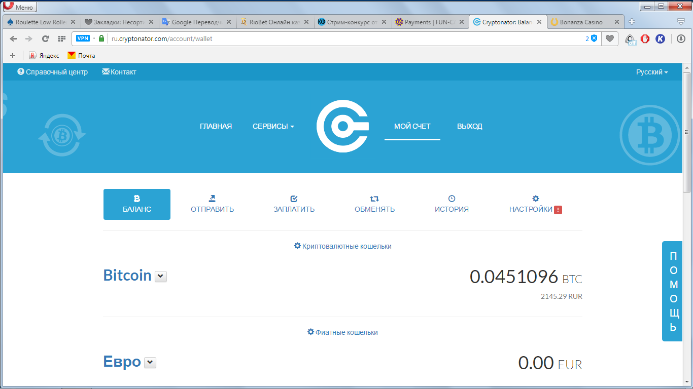
Task: Open the ОБМЕНЯТЬ tab
Action: pos(375,205)
